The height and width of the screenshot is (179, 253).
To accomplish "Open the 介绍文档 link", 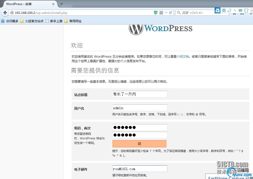I will (x=183, y=57).
